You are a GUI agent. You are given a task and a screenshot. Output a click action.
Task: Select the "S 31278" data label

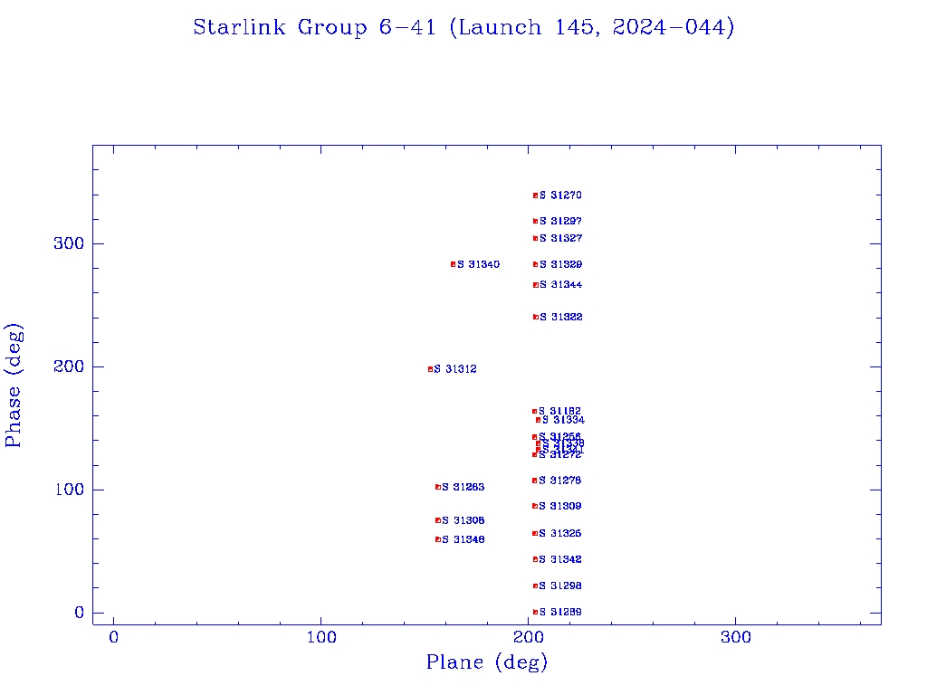(x=559, y=481)
